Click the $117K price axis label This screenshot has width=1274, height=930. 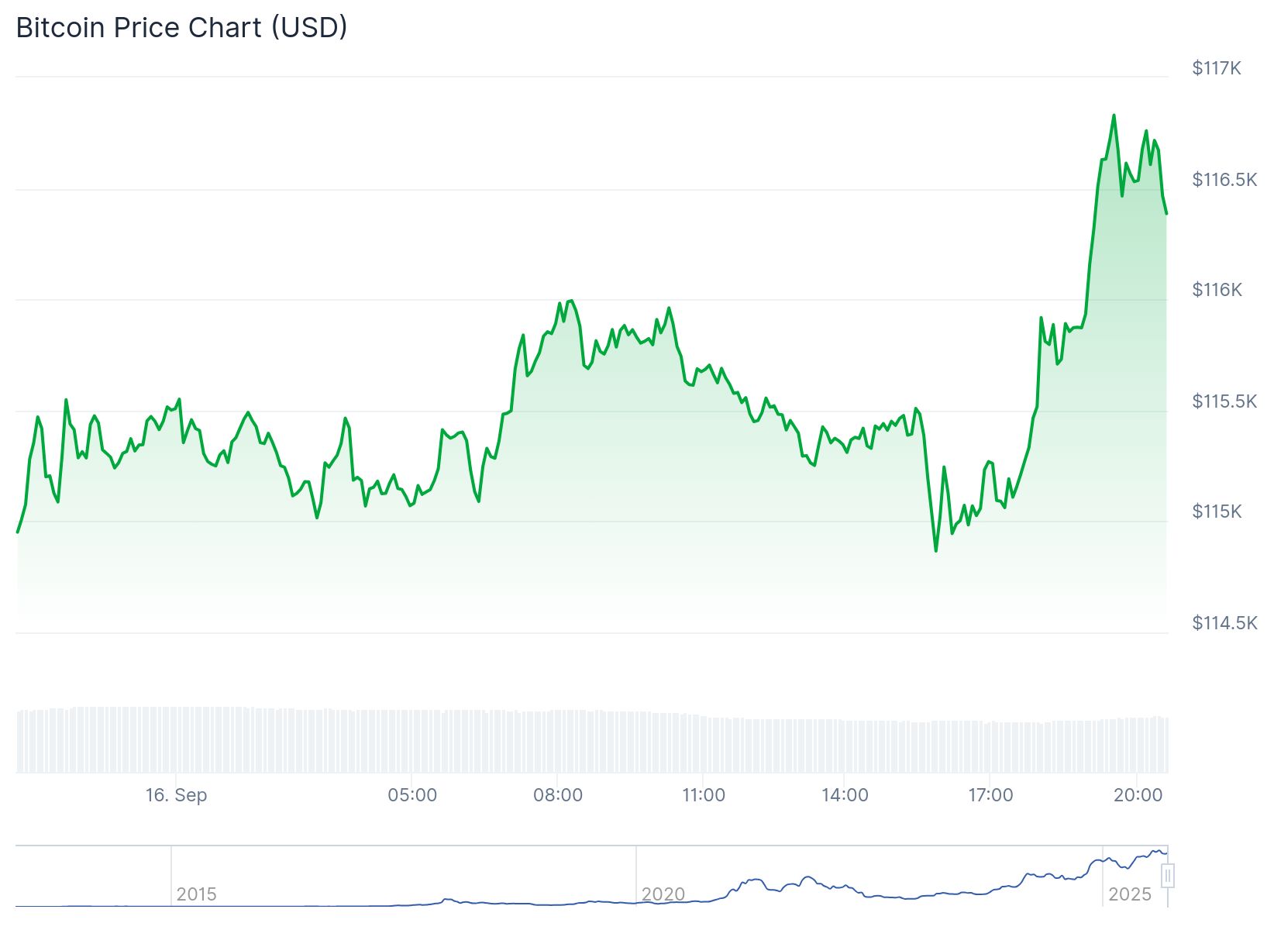(1216, 68)
